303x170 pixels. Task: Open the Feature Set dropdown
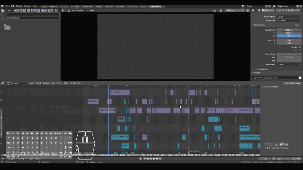tap(289, 20)
